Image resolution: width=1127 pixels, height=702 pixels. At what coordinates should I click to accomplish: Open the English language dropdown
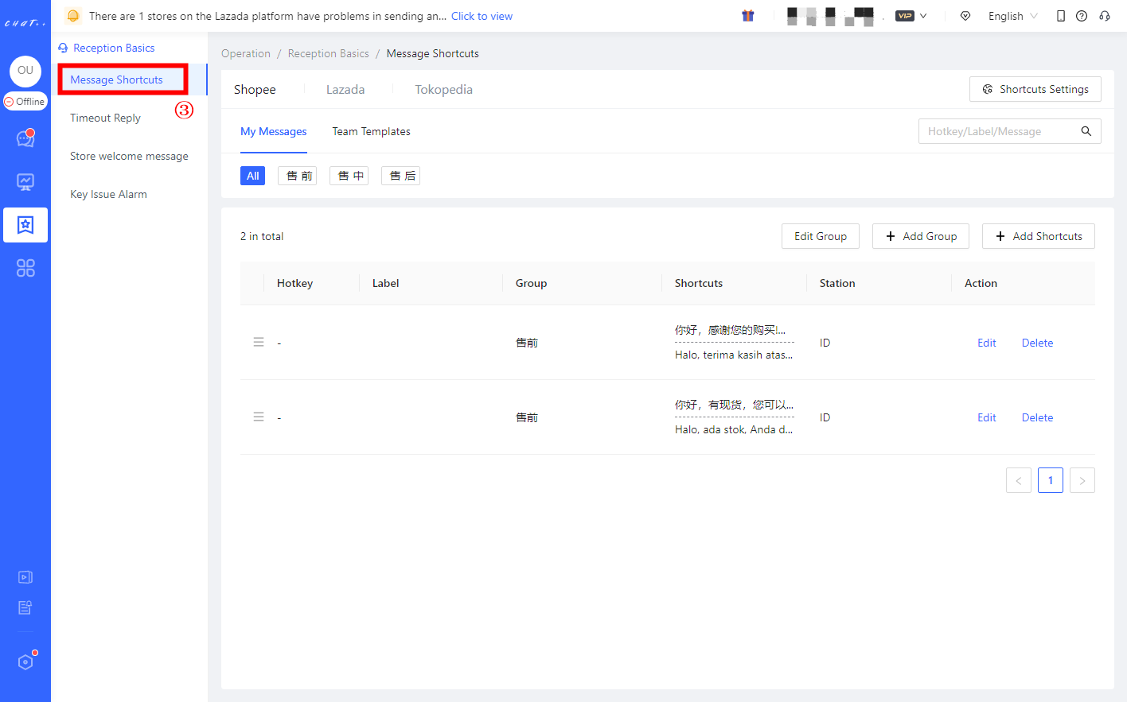pyautogui.click(x=1013, y=16)
